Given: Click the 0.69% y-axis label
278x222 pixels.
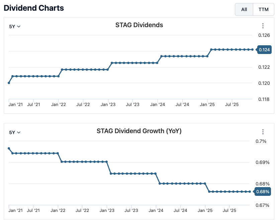Looking at the screenshot, I should point(262,162).
